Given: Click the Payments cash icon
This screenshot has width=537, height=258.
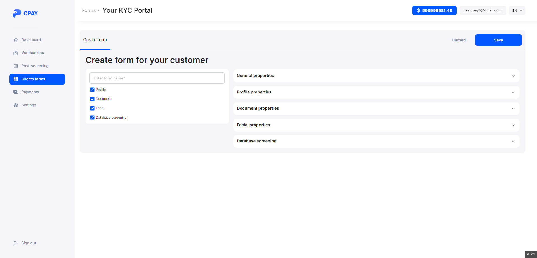Looking at the screenshot, I should click(16, 92).
